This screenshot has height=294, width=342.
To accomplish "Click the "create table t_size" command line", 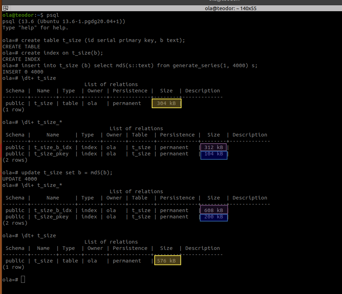I will pyautogui.click(x=103, y=40).
